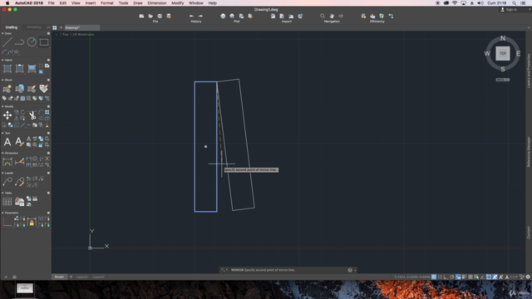This screenshot has height=299, width=532.
Task: Click the Open file icon in File group
Action: [150, 16]
